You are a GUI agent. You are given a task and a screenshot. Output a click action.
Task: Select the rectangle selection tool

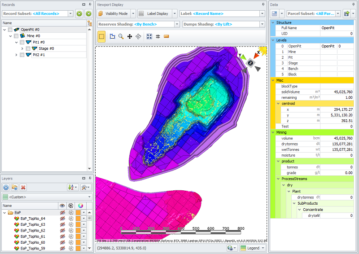(101, 36)
